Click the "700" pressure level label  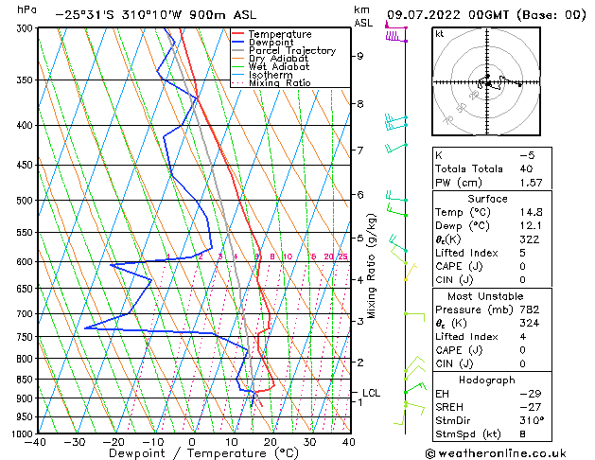(26, 314)
